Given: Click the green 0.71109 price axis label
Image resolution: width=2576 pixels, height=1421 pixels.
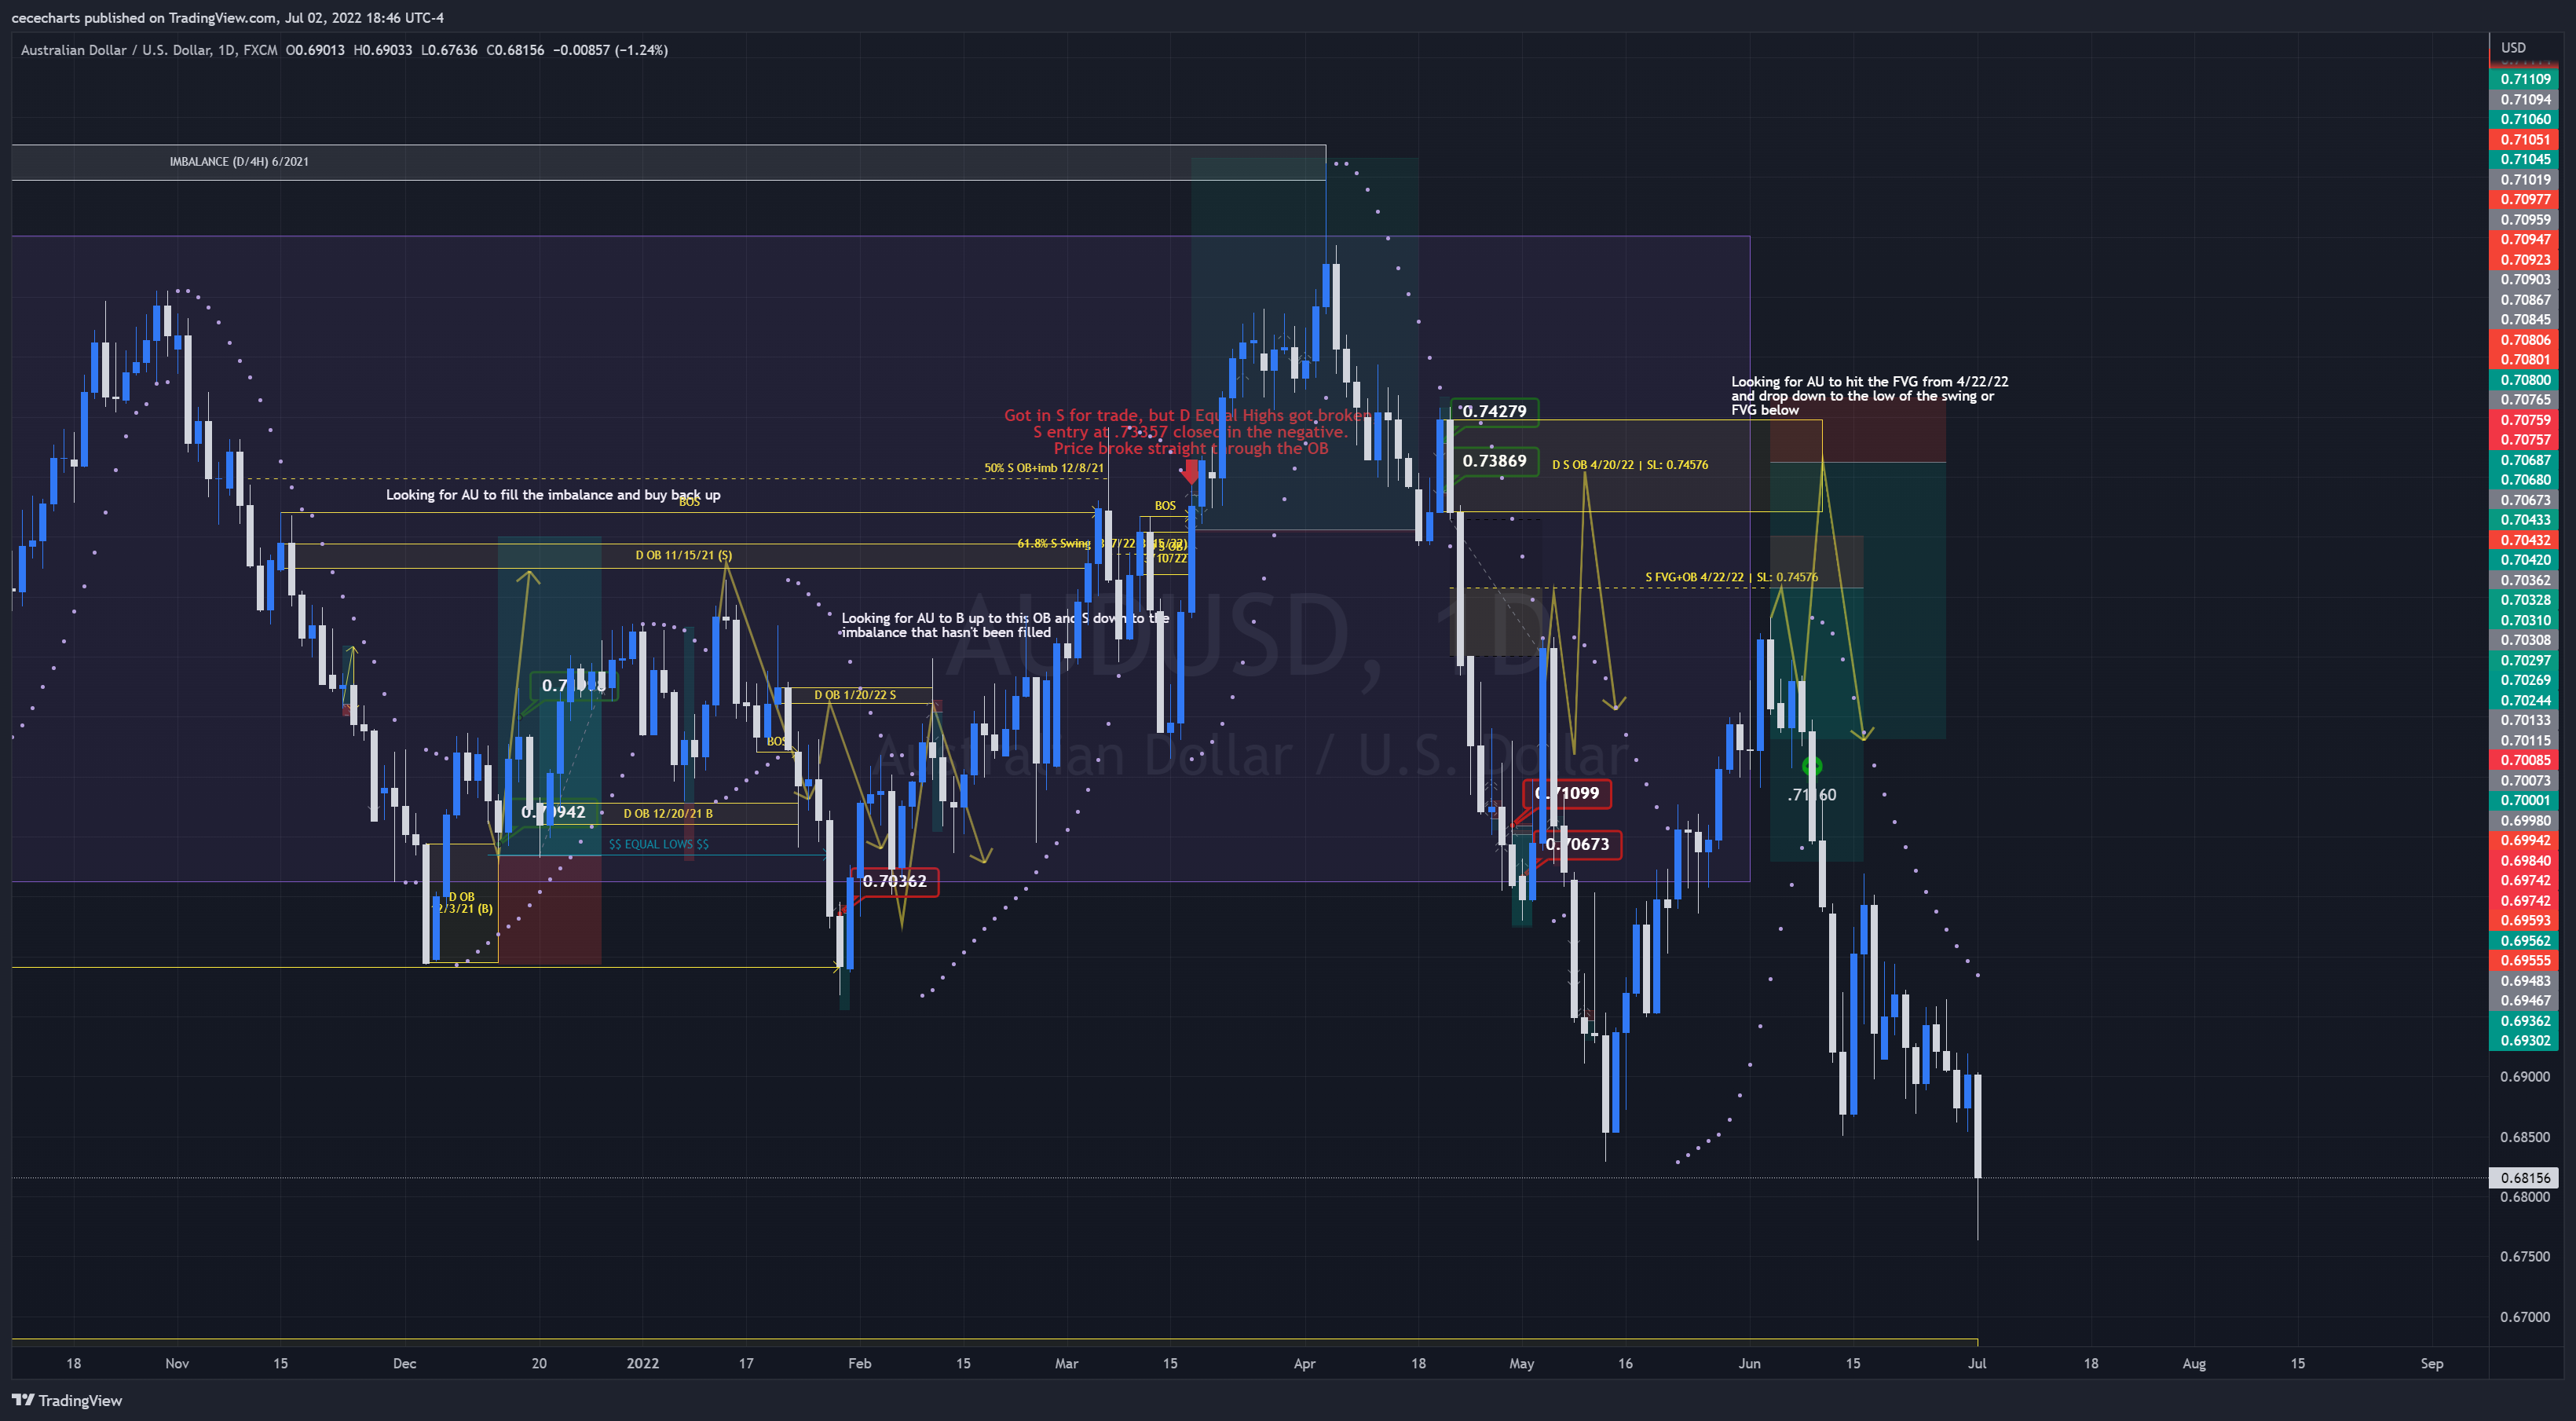Looking at the screenshot, I should tap(2524, 79).
